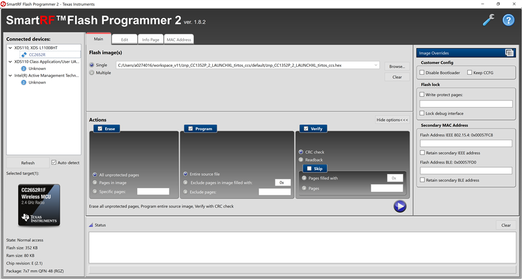Click Clear button below Browse
The height and width of the screenshot is (279, 522).
click(397, 77)
